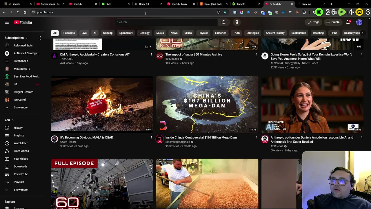371x209 pixels.
Task: Select the Spacecraft filter chip
Action: coord(126,33)
